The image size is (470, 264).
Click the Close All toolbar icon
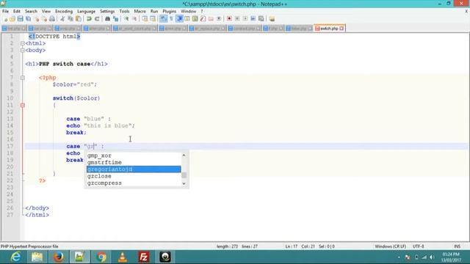pos(44,19)
